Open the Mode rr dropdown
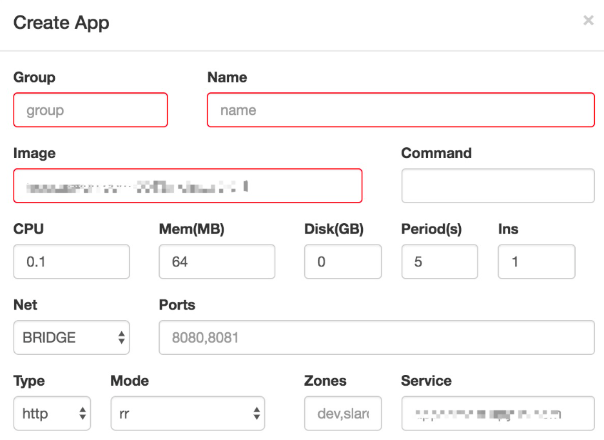The height and width of the screenshot is (440, 604). coord(187,414)
